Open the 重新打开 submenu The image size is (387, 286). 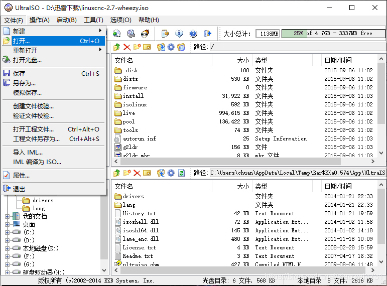click(x=54, y=50)
